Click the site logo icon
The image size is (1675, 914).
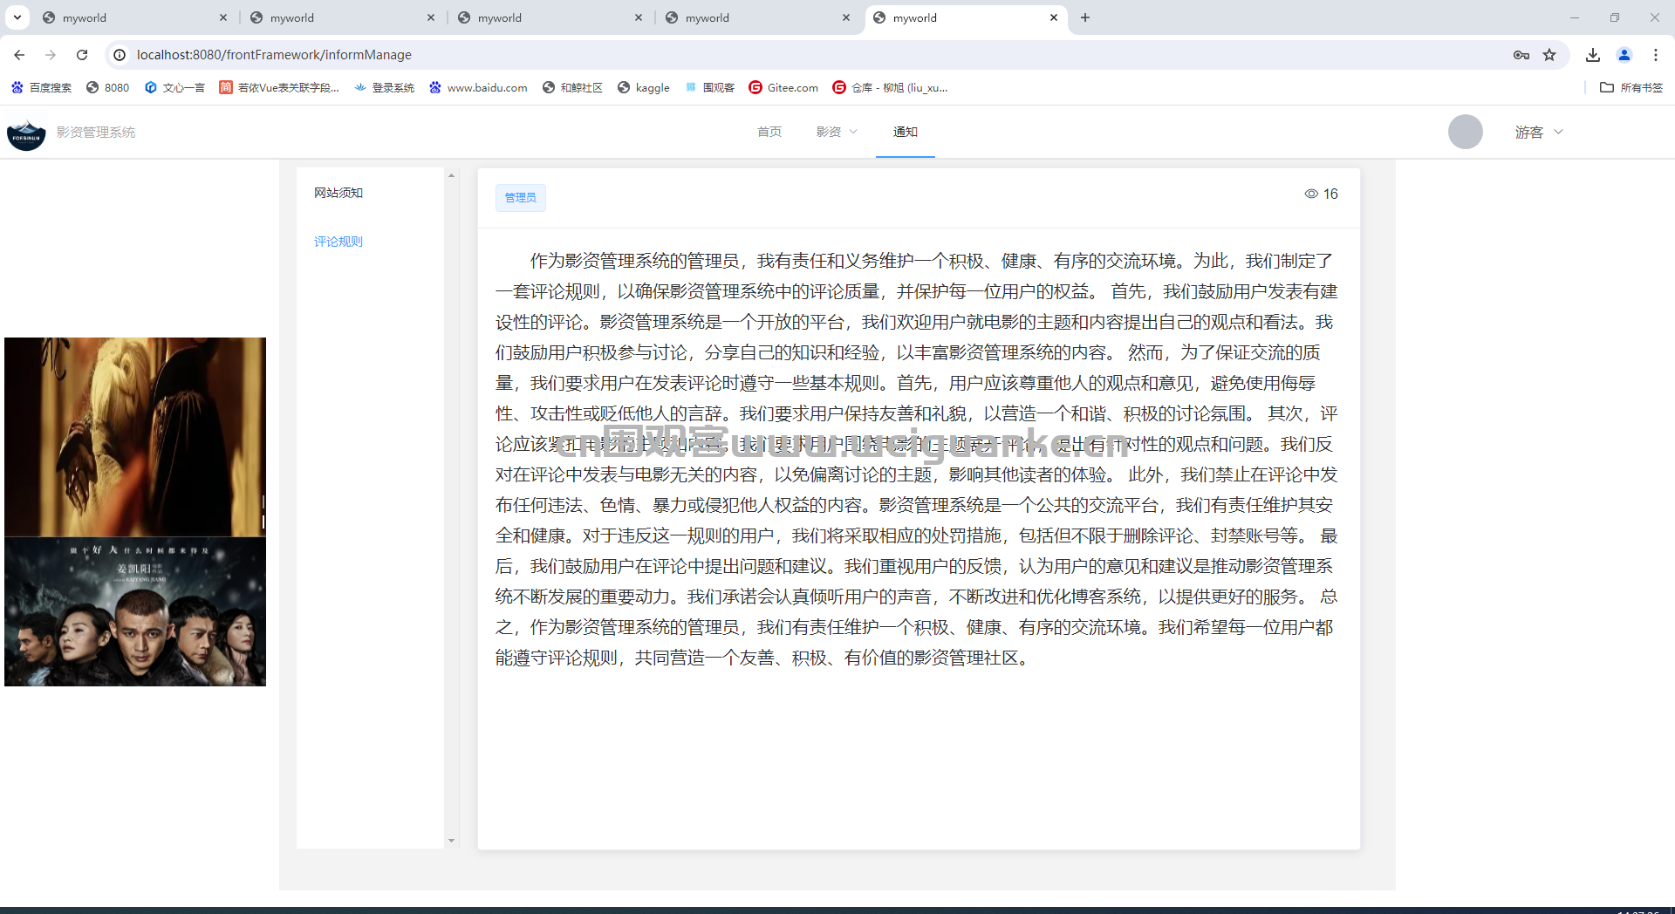click(26, 133)
